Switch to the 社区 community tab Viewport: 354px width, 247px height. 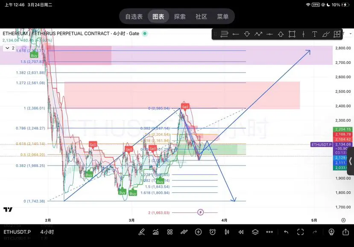tap(201, 17)
